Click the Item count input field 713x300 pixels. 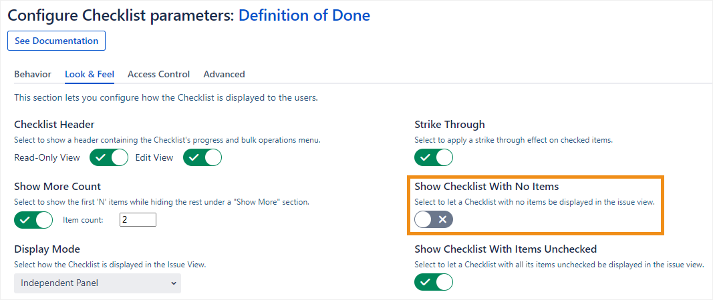point(138,219)
